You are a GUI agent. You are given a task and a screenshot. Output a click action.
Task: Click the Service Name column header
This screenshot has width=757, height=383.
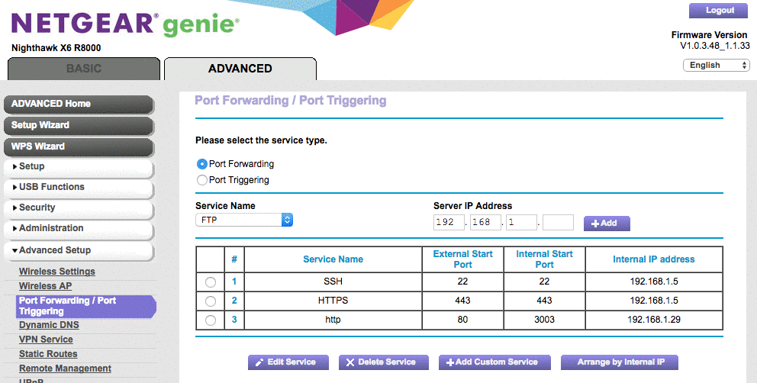333,259
